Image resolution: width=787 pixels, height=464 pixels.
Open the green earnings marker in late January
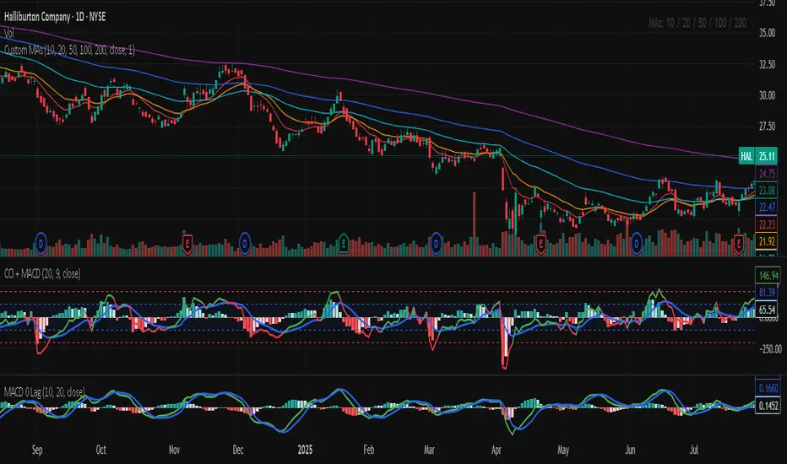tap(344, 245)
